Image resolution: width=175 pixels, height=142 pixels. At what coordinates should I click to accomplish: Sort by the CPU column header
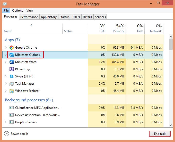click(x=98, y=29)
